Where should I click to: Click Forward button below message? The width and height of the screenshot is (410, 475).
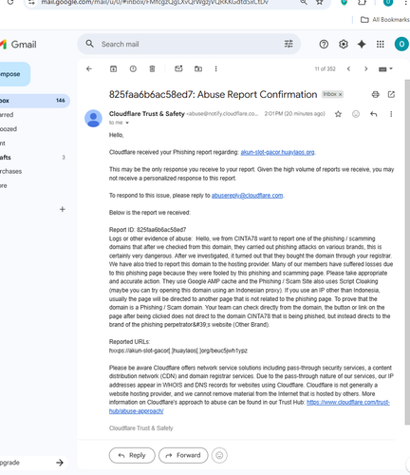(183, 455)
